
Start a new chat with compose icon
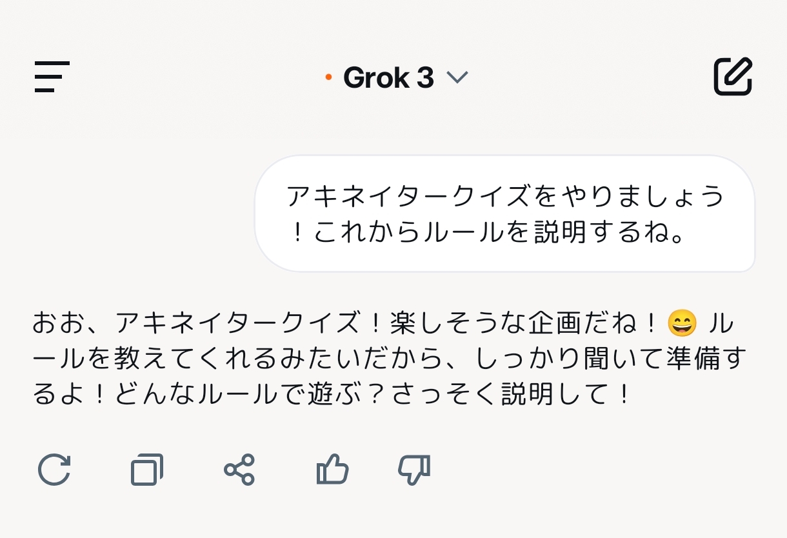click(733, 77)
